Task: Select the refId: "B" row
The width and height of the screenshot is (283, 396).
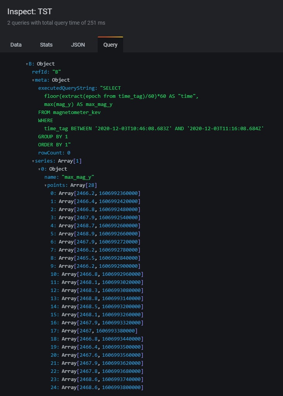Action: [x=46, y=72]
